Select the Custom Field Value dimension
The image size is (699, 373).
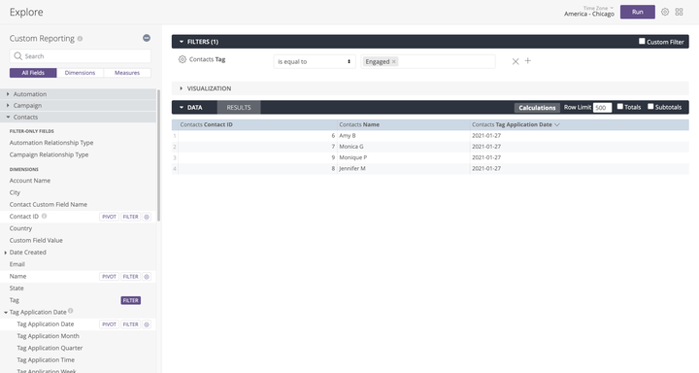coord(36,241)
